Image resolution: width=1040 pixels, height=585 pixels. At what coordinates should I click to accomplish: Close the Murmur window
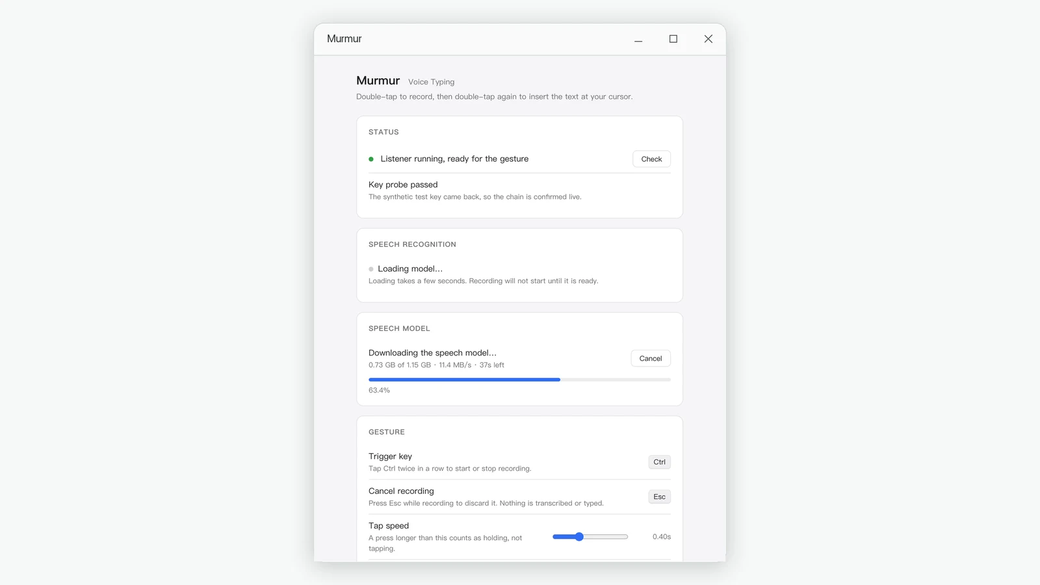pos(708,39)
